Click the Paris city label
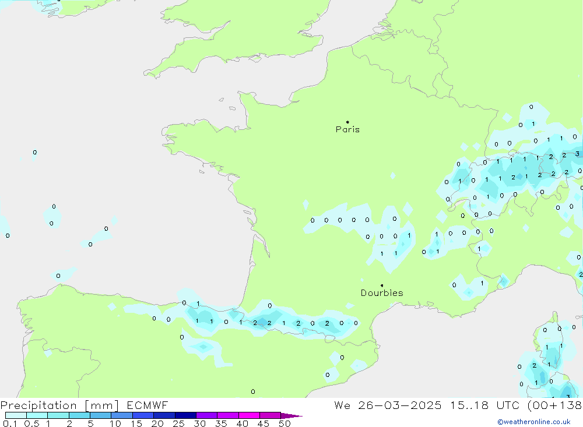Image resolution: width=583 pixels, height=427 pixels. (347, 129)
